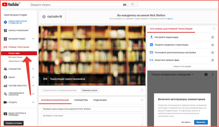219x127 pixels.
Task: Click drag handle beside Изменить значок
Action: 142,90
